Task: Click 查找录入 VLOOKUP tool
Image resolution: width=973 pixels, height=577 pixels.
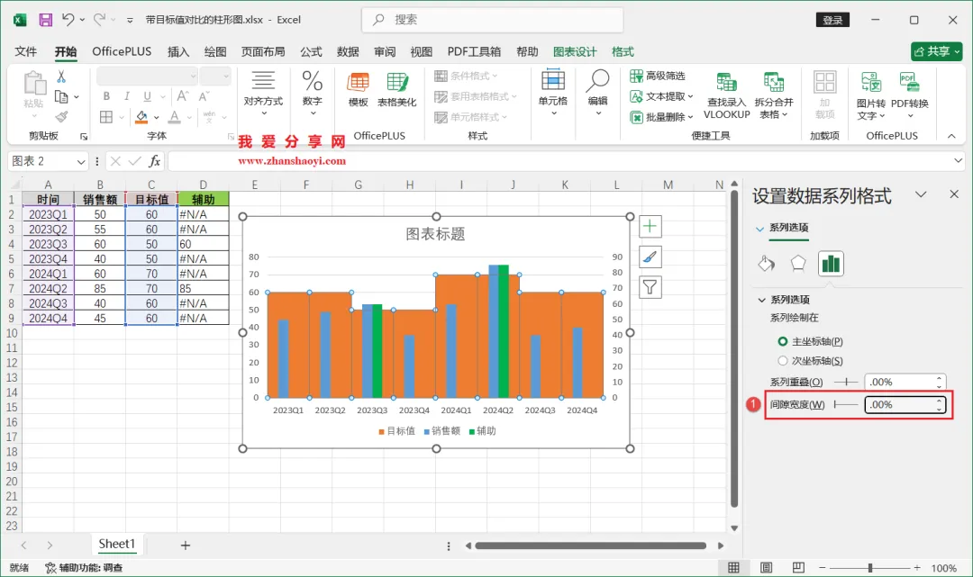Action: point(727,95)
